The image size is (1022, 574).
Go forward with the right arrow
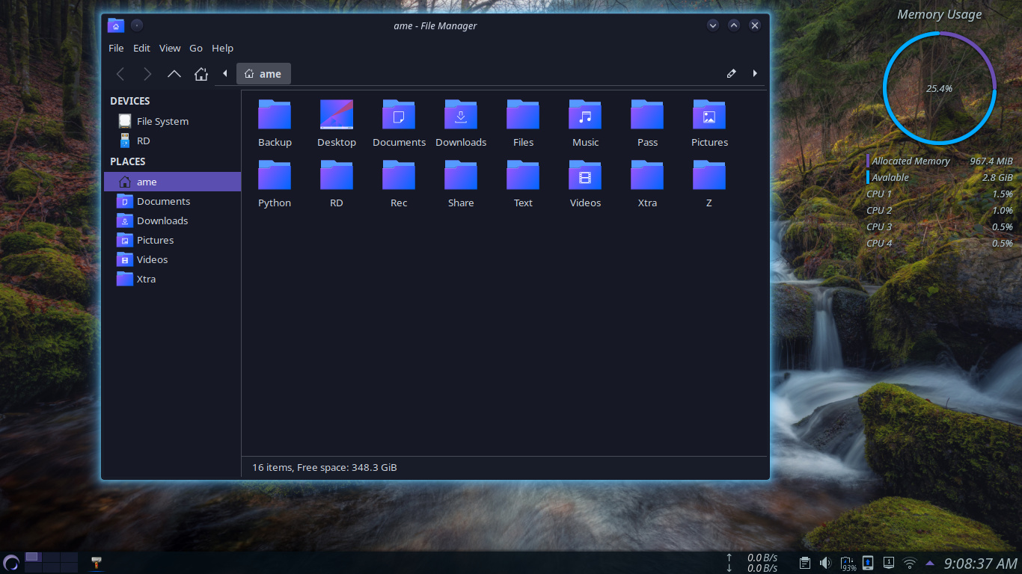(x=147, y=74)
